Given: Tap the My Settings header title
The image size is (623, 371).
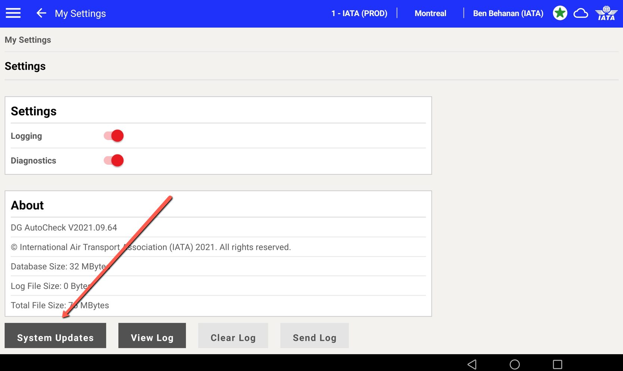Looking at the screenshot, I should [x=80, y=13].
